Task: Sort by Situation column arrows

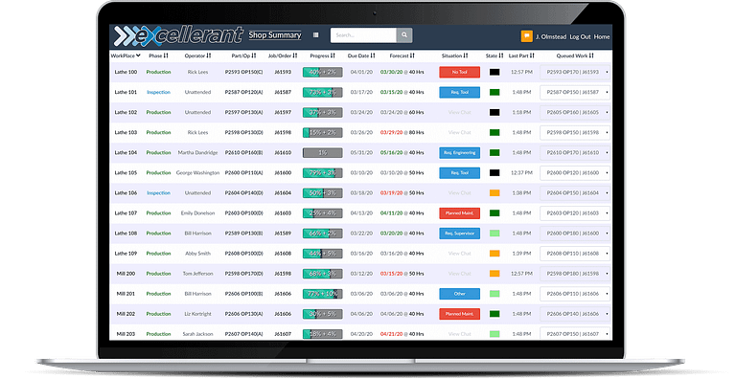Action: (466, 56)
